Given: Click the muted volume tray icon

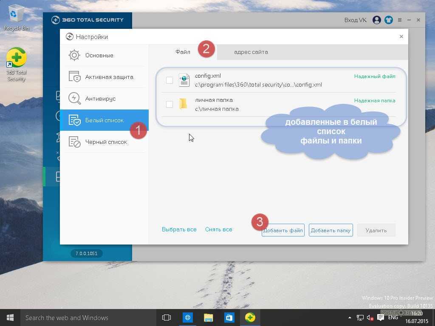Looking at the screenshot, I should (370, 318).
